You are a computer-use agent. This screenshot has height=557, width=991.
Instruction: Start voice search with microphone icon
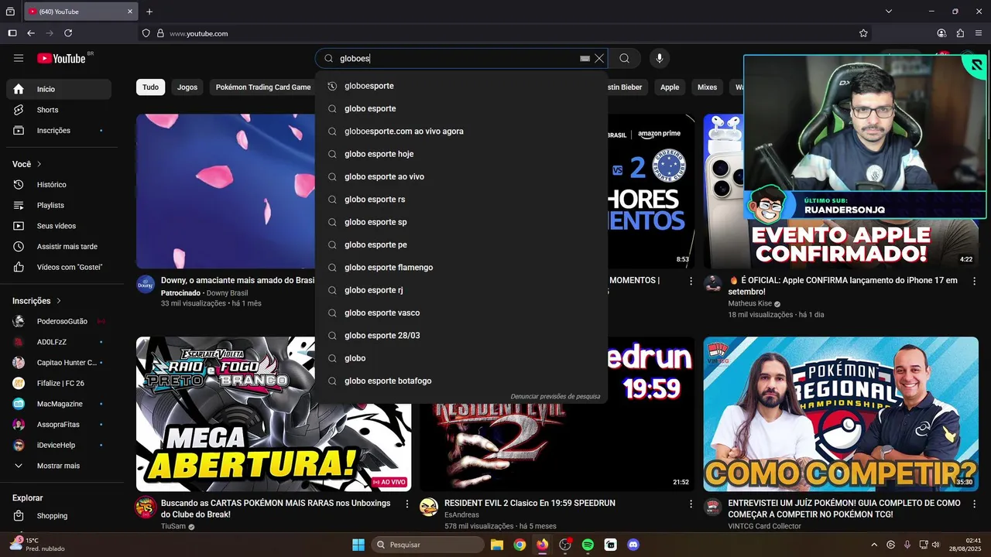tap(660, 58)
